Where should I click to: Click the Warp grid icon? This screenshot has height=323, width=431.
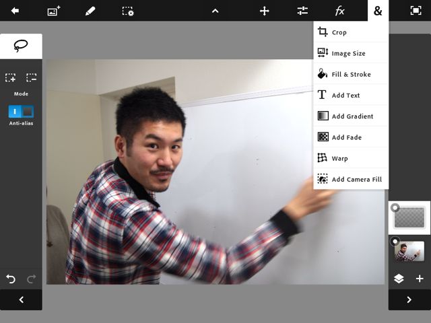click(x=323, y=158)
